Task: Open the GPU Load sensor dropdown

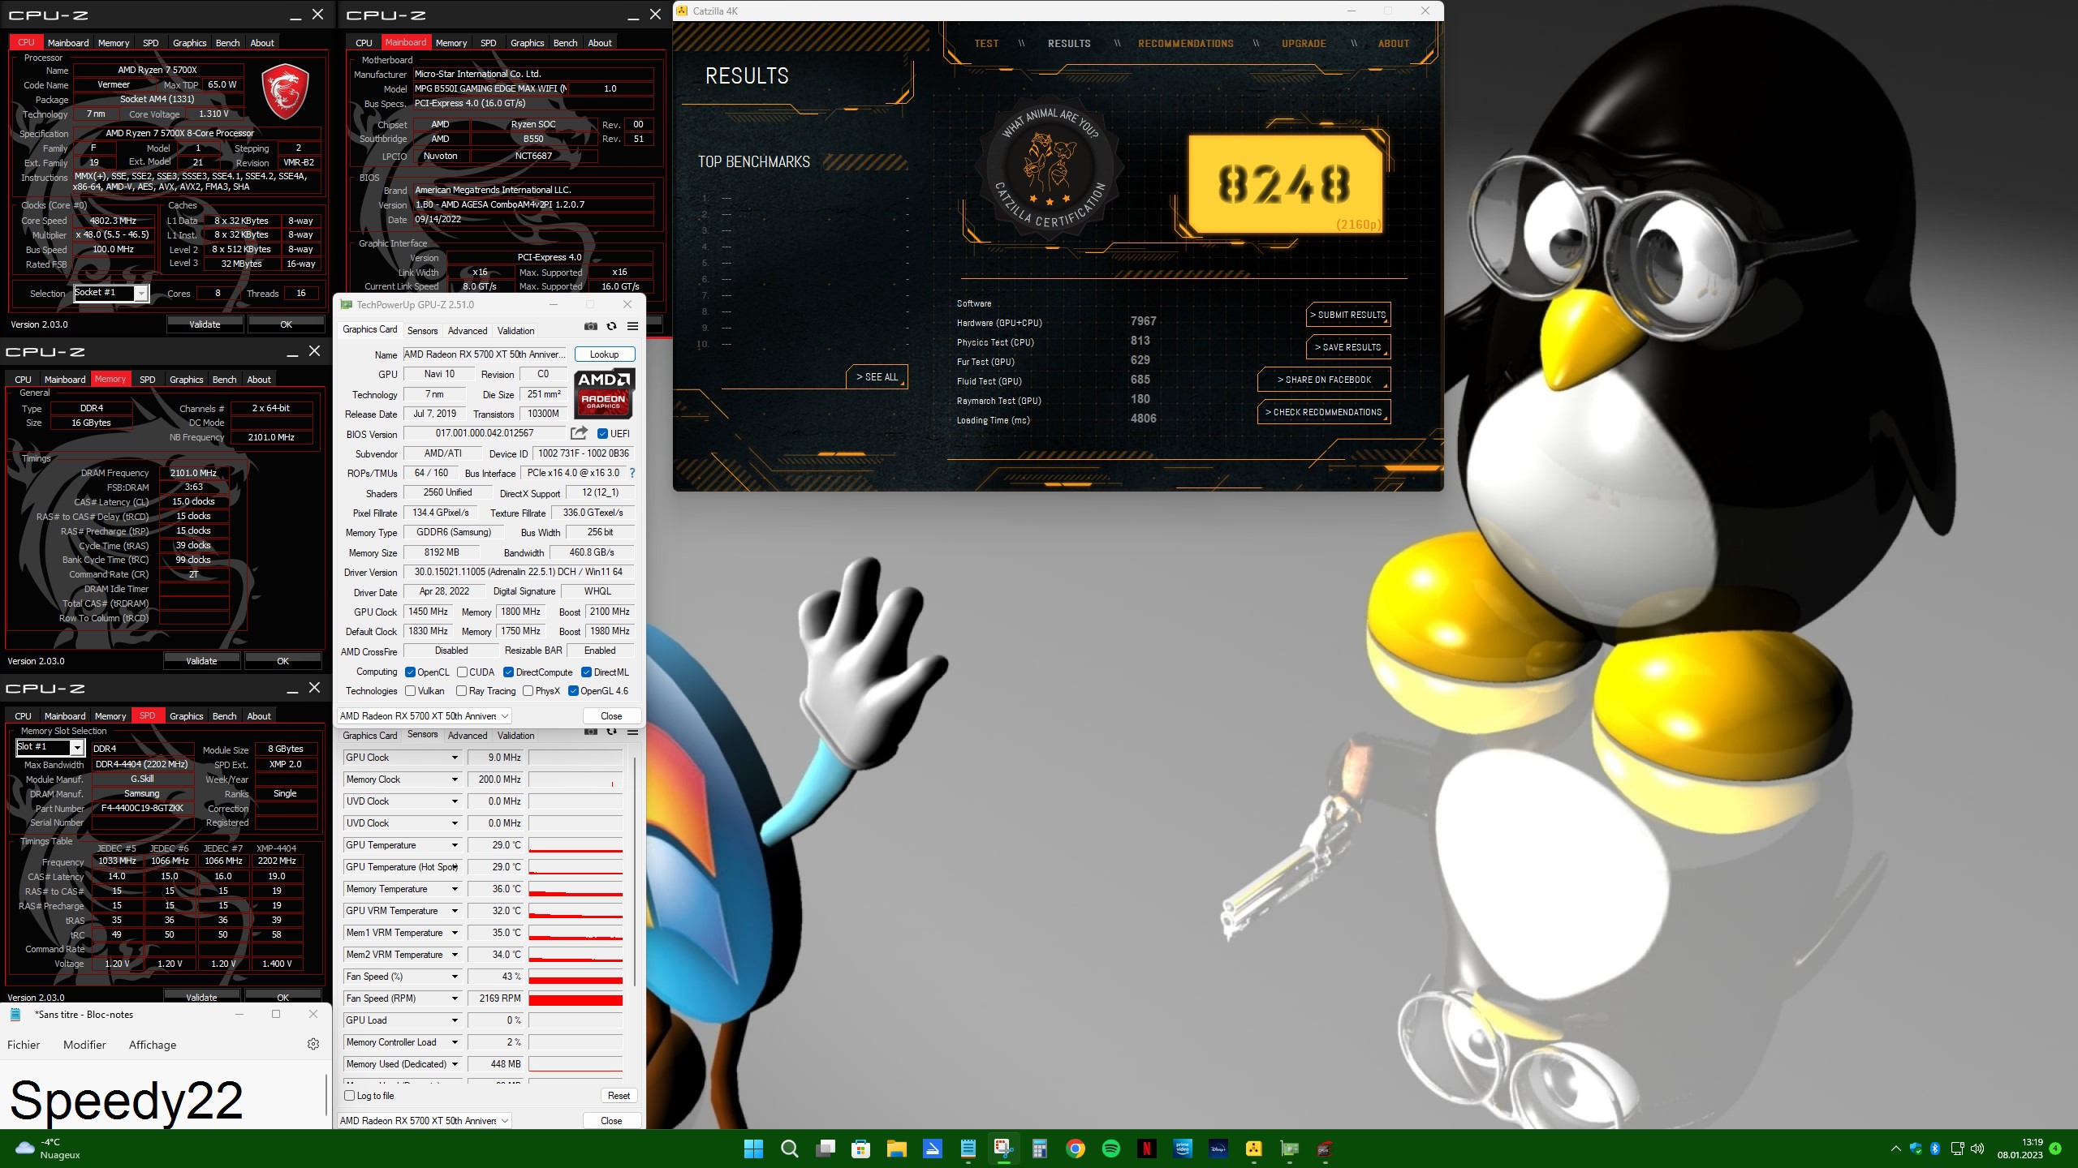Action: [455, 1020]
